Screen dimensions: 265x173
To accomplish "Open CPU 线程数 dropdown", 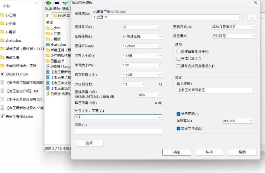I will [x=134, y=84].
